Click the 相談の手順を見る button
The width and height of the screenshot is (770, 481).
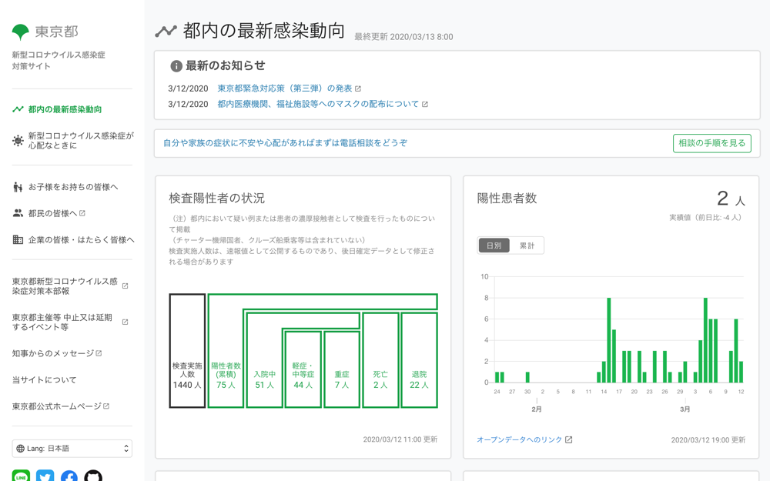[711, 143]
